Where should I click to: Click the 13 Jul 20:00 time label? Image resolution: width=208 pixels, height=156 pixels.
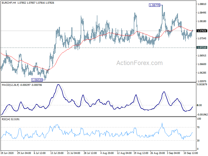(57, 153)
